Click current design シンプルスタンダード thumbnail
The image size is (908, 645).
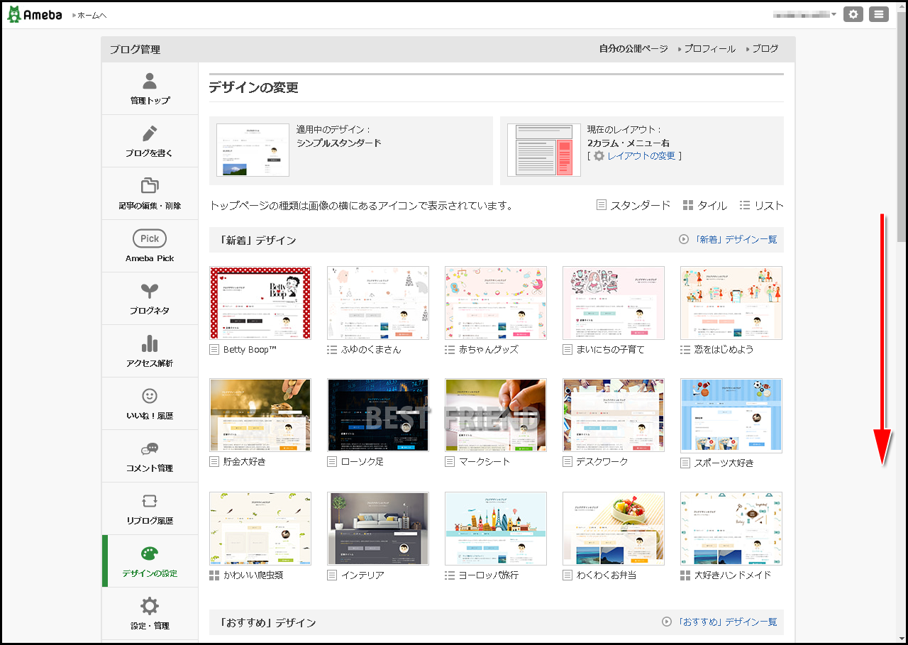click(253, 150)
